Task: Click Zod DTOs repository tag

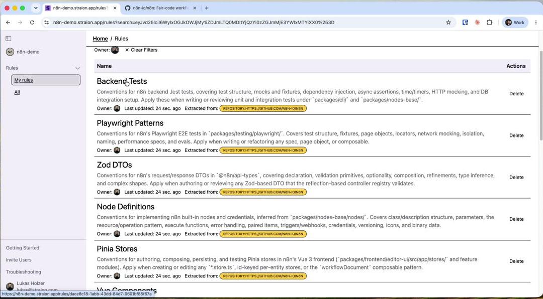Action: pyautogui.click(x=263, y=192)
